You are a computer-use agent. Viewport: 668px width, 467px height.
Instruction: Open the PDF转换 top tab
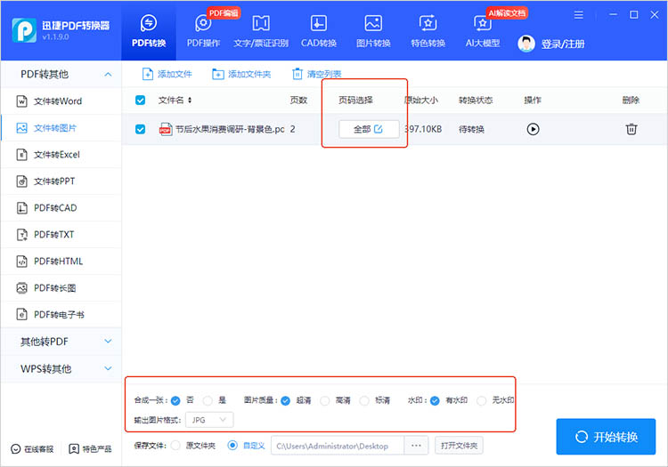[x=148, y=31]
